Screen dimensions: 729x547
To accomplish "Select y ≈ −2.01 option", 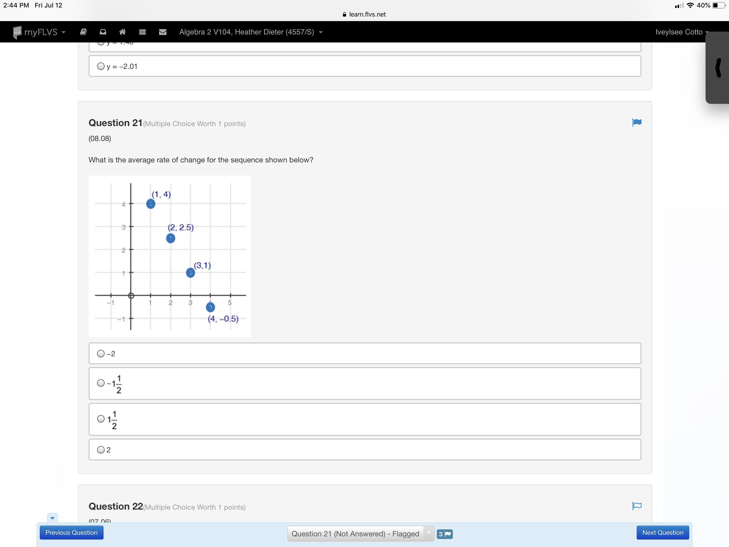I will point(101,66).
